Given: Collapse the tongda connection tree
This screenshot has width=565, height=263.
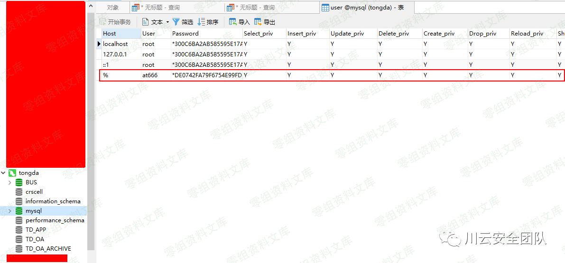Looking at the screenshot, I should (x=4, y=173).
